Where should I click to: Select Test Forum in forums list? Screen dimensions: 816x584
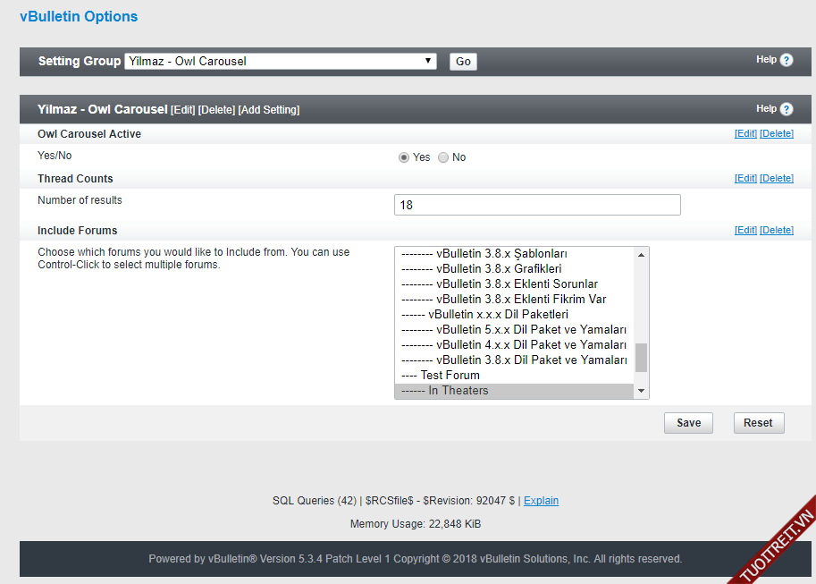450,376
